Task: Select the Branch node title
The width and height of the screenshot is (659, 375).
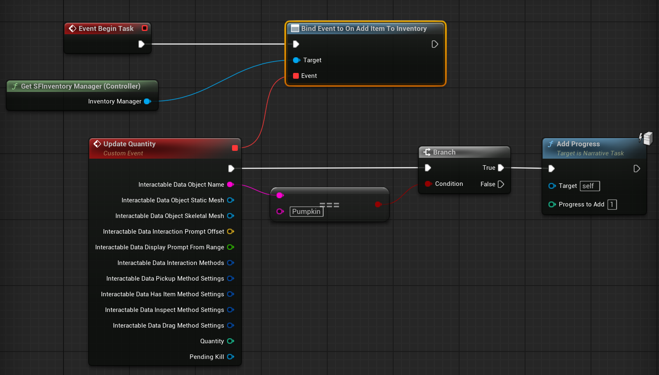Action: (444, 152)
